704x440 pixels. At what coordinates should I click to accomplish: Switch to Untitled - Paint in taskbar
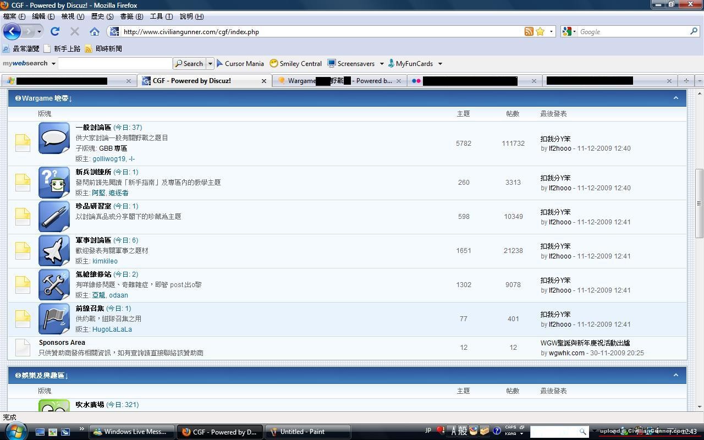click(307, 432)
